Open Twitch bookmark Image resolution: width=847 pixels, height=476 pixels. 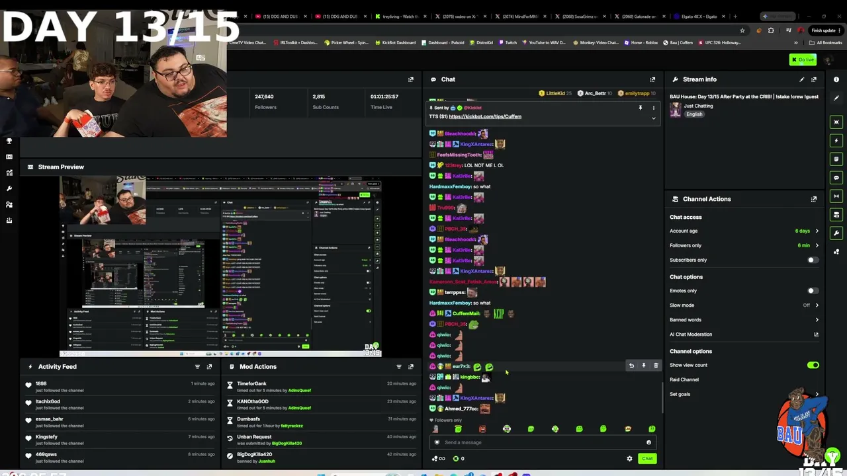point(508,43)
